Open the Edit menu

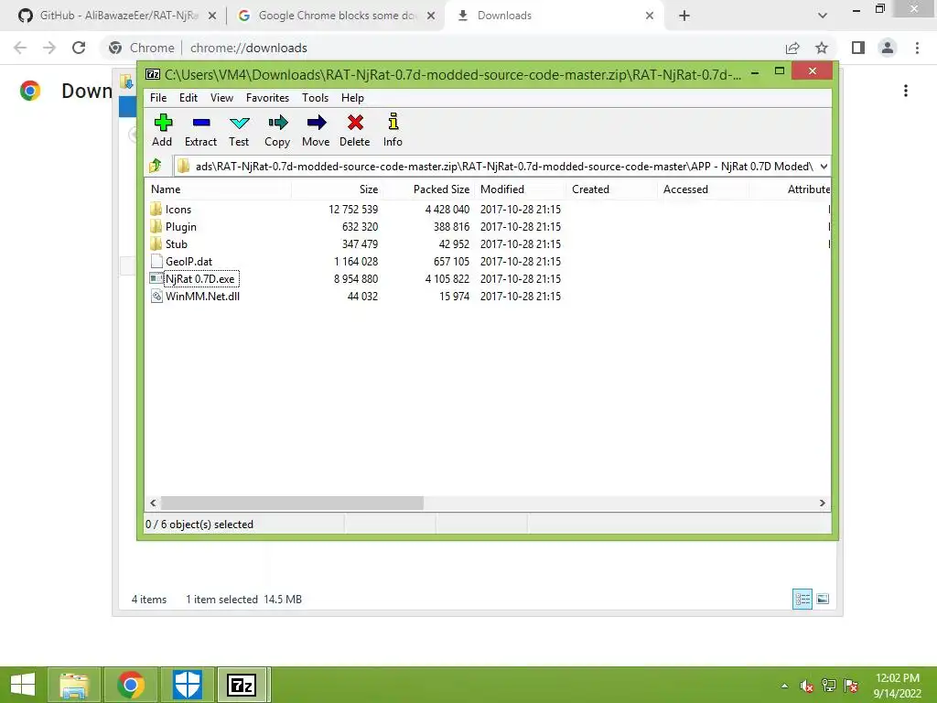pos(188,97)
